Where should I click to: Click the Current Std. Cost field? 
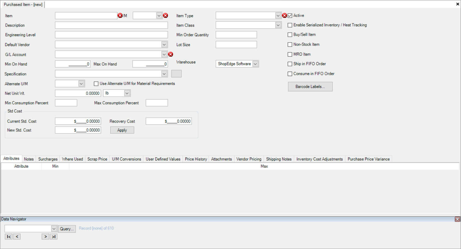click(78, 121)
